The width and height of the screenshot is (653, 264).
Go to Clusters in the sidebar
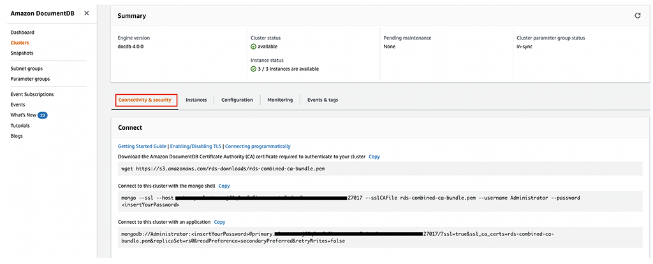[20, 43]
